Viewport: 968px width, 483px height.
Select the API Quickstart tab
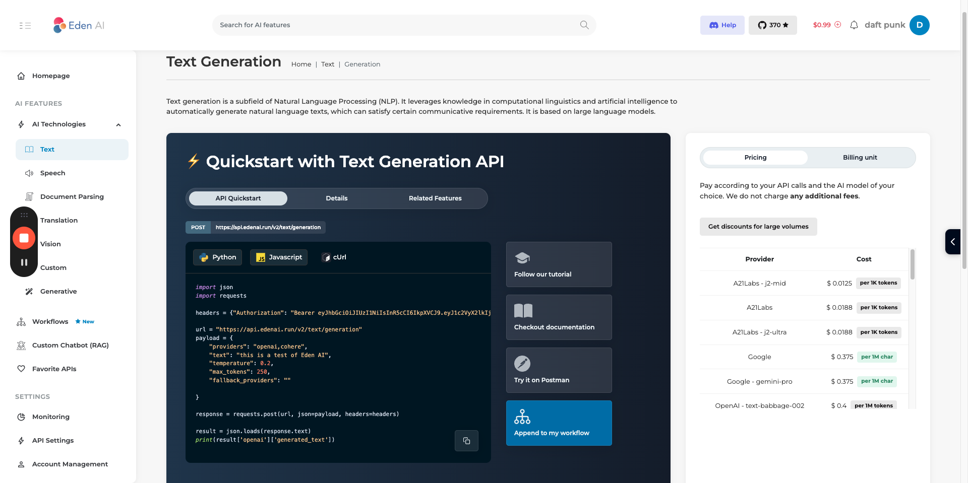click(x=238, y=198)
